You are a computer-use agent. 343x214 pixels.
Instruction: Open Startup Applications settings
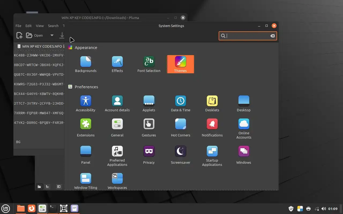[212, 156]
